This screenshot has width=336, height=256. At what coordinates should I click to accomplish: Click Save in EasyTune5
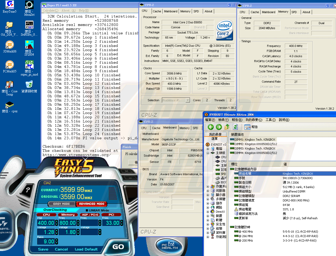[43, 249]
